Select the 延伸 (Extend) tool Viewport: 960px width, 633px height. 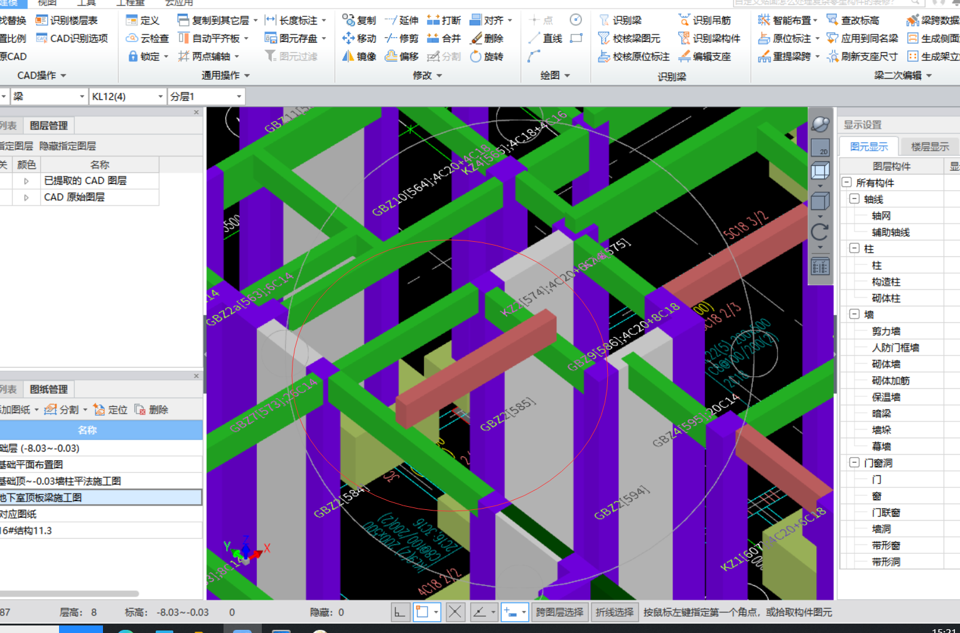401,20
